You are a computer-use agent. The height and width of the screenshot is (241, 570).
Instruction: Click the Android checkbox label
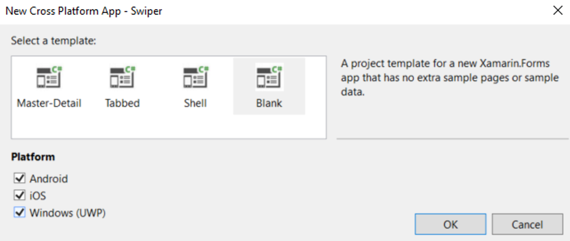[49, 179]
